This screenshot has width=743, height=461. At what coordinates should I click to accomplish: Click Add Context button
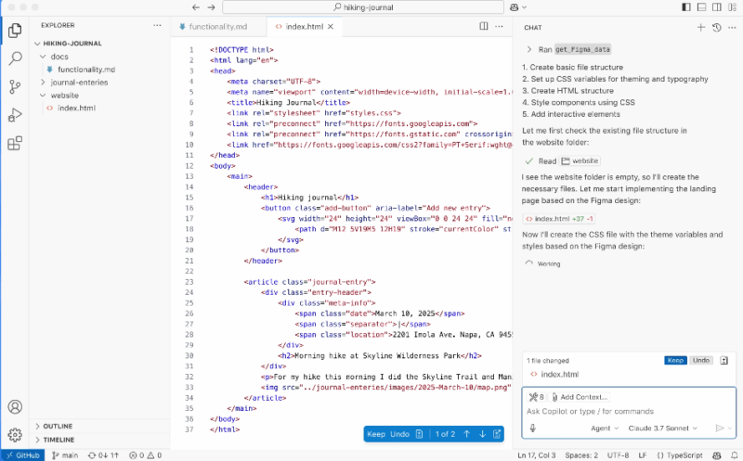pos(579,397)
